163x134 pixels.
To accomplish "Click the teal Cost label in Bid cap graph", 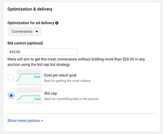I will tap(37, 99).
